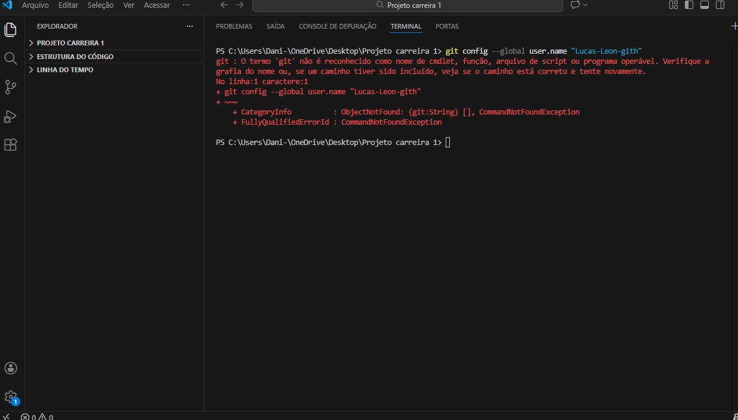Open the chat dropdown arrow
Screen dimensions: 738x420
(585, 5)
